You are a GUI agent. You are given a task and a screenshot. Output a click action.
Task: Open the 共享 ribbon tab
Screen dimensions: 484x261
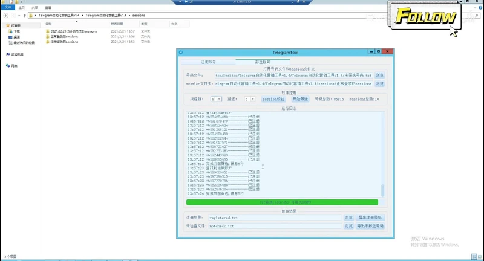coord(34,8)
